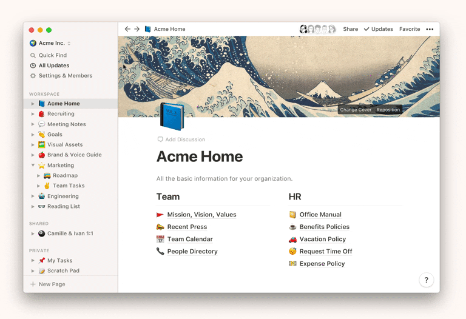Open the Roadmap page under Marketing
This screenshot has width=466, height=319.
tap(65, 175)
